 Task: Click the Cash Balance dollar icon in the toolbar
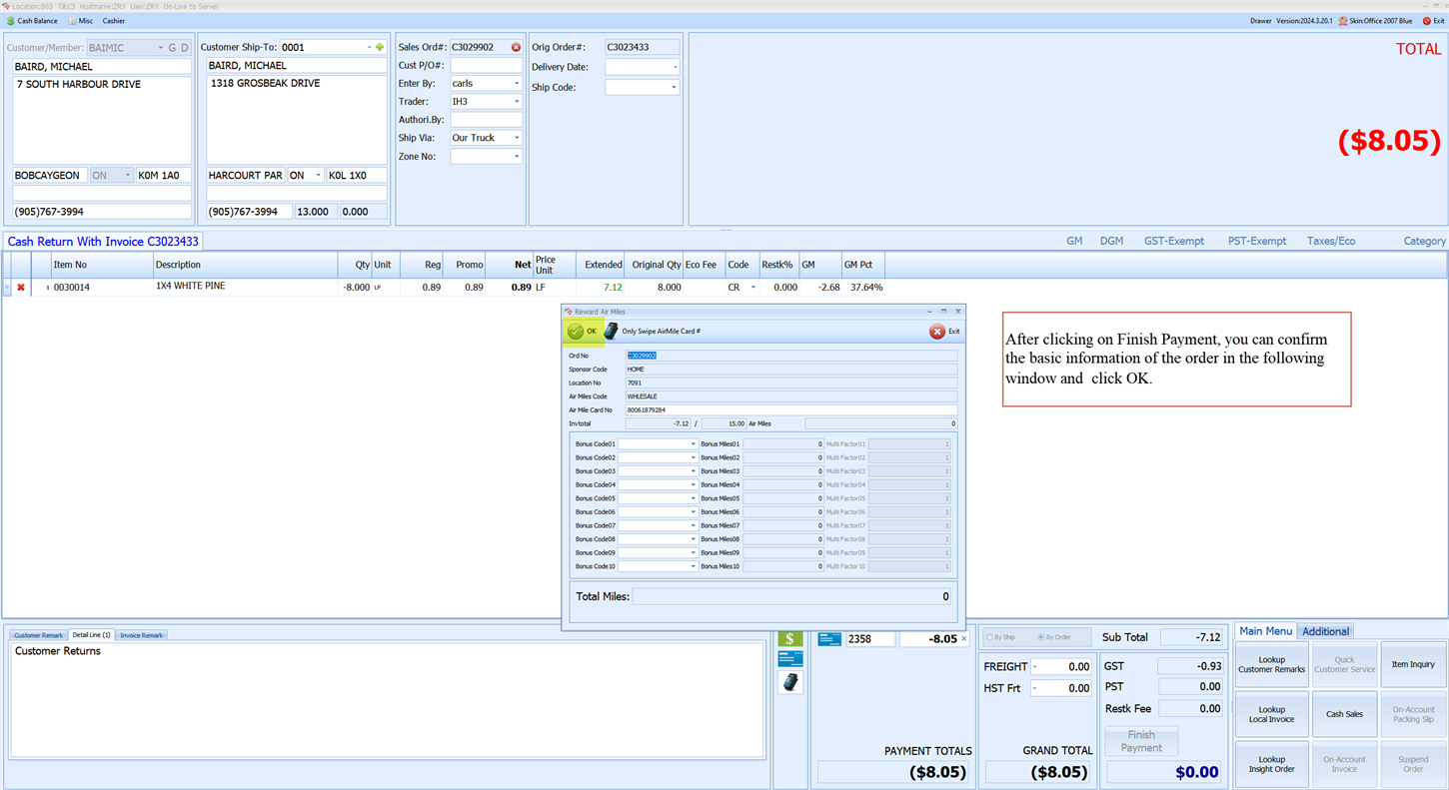[x=11, y=21]
